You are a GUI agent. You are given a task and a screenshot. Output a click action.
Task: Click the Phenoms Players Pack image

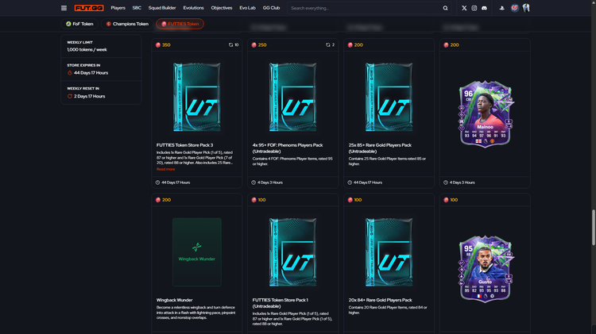point(292,97)
